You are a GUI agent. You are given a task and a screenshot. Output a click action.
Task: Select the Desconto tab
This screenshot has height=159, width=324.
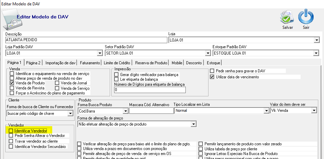coord(194,63)
